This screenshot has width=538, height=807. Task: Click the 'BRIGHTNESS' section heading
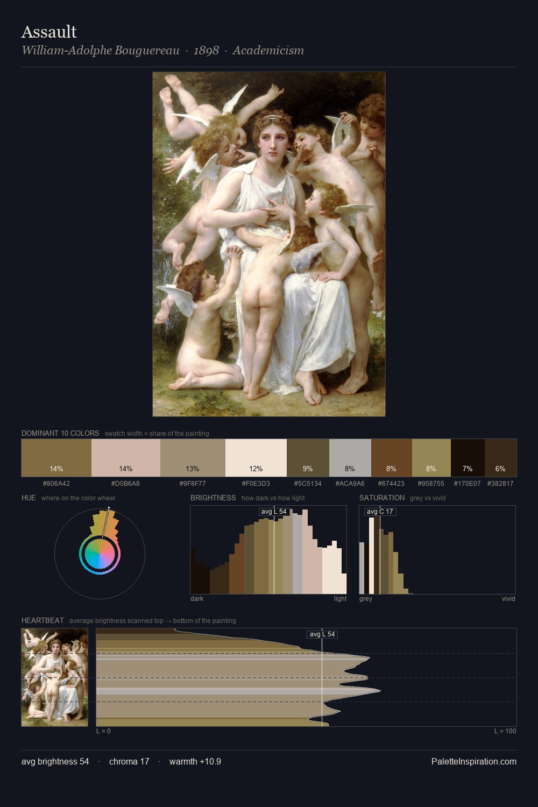(213, 498)
